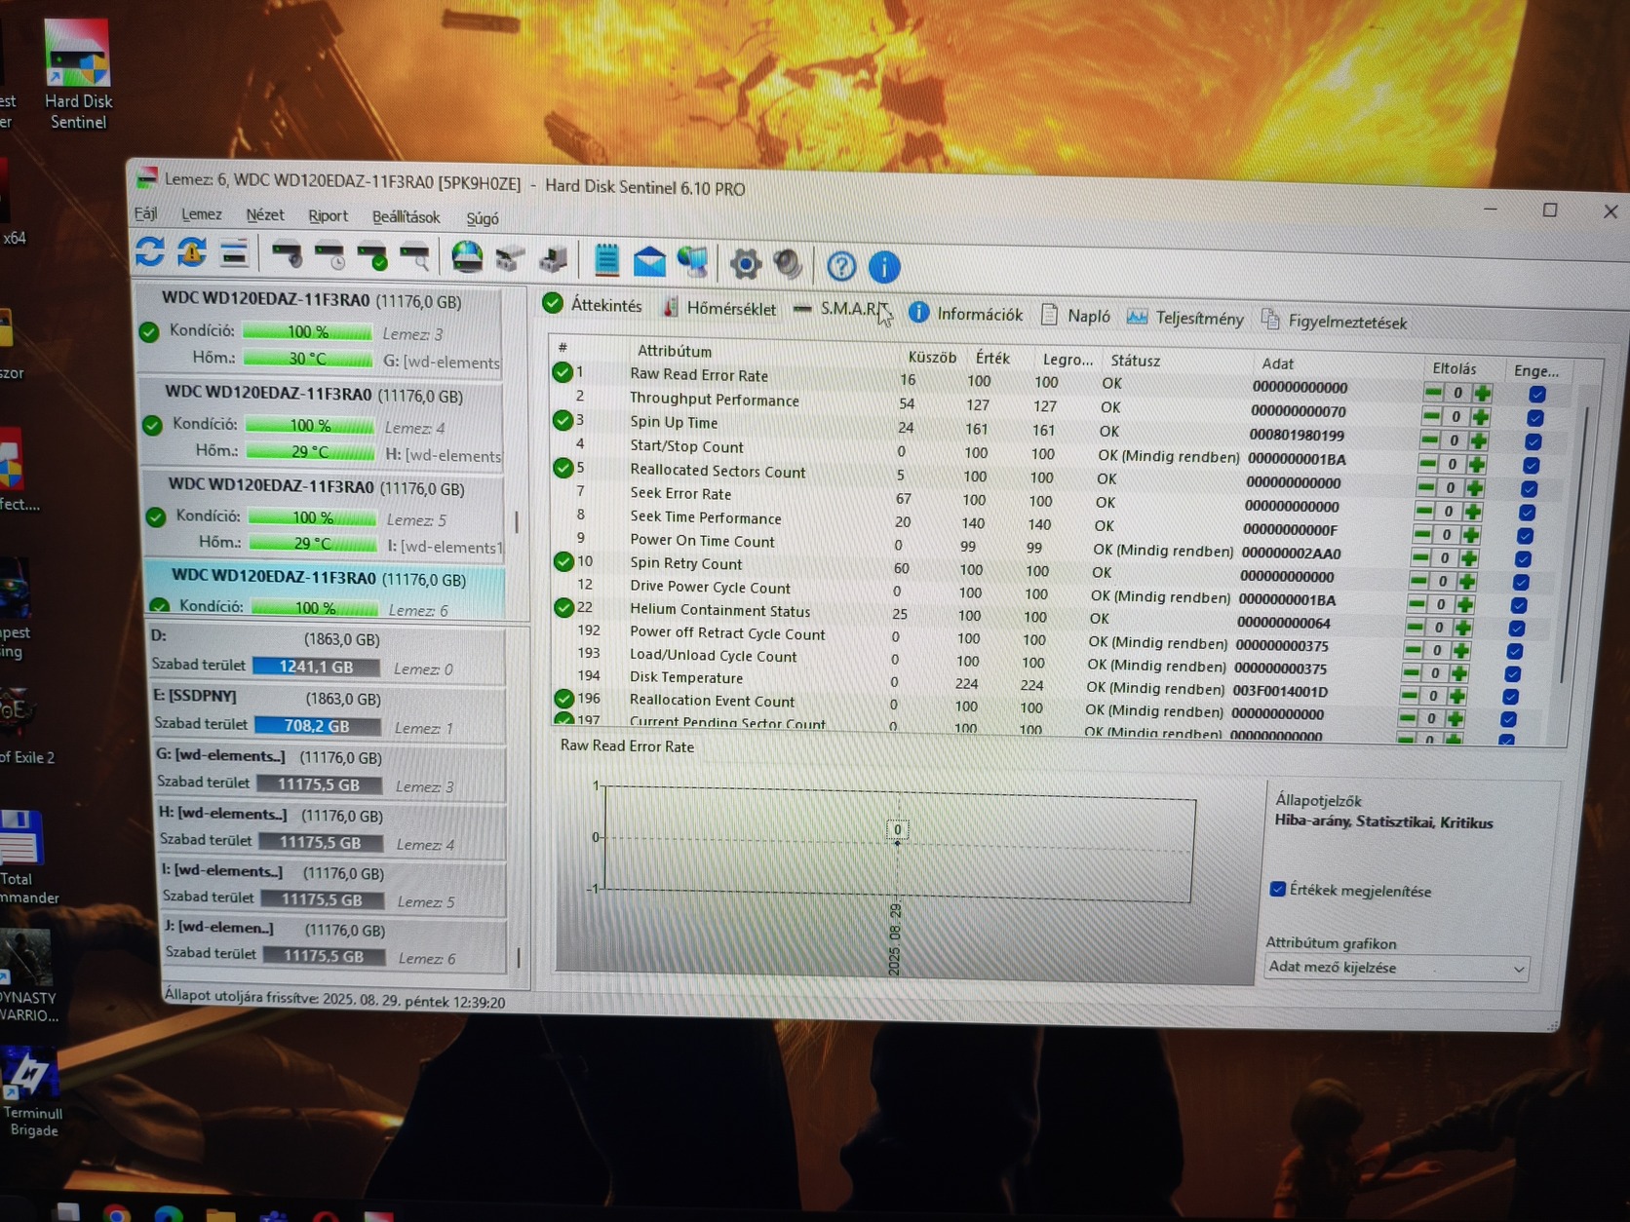This screenshot has width=1630, height=1222.
Task: Click the disk with green checkmark icon
Action: (372, 256)
